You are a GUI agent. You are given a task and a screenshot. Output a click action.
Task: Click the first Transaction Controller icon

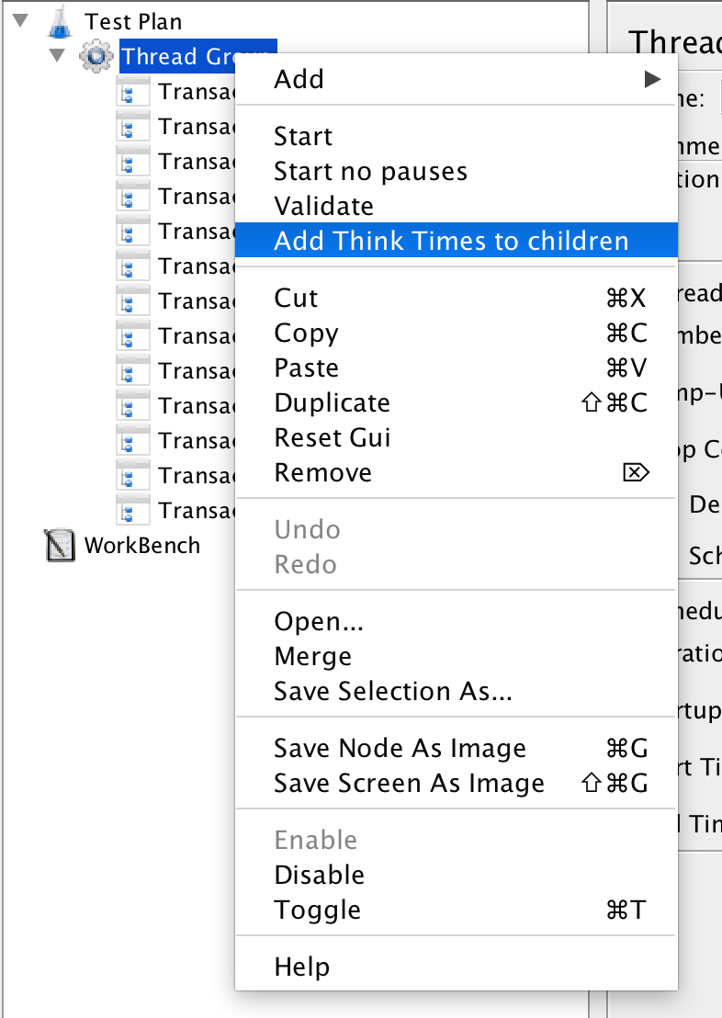click(133, 92)
